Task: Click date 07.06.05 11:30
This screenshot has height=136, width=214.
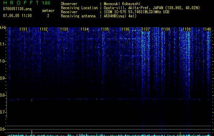Action: 17,16
